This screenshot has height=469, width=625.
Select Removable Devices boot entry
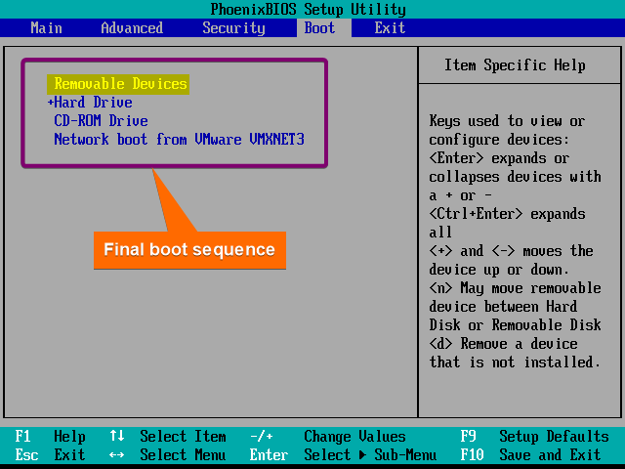pos(118,84)
